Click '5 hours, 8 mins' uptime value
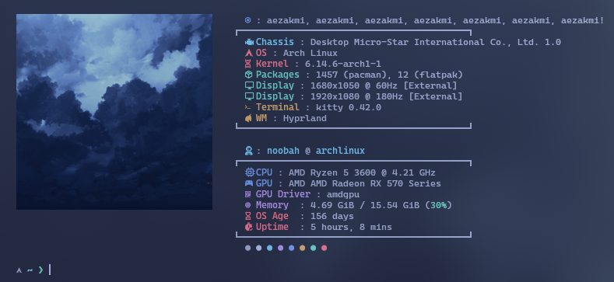The image size is (614, 282). [x=351, y=227]
